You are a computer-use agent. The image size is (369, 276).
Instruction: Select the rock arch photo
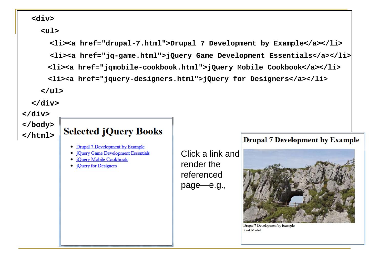click(299, 186)
